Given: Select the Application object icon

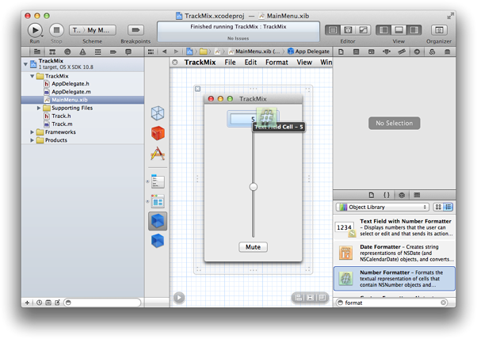Looking at the screenshot, I should [x=158, y=154].
